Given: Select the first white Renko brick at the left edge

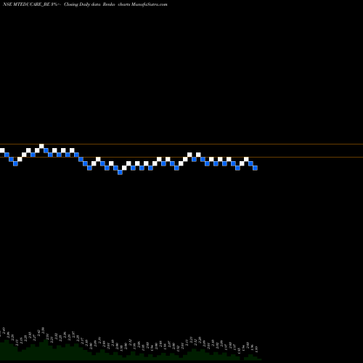Looking at the screenshot, I should pos(2,150).
